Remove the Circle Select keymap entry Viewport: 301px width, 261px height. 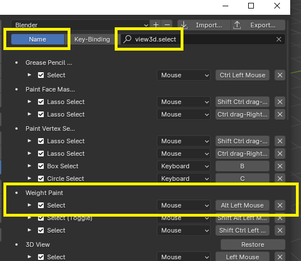280,179
